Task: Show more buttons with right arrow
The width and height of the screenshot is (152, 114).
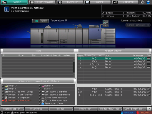Action: pos(149,109)
